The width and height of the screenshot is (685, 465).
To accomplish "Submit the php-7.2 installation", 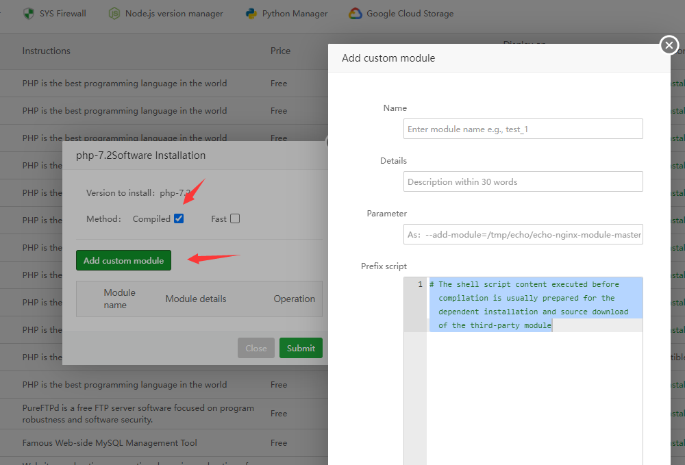I will (301, 348).
